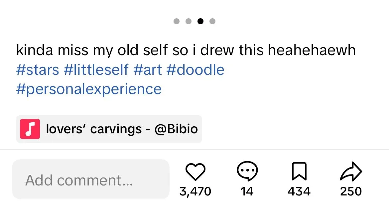Tap the red music note icon
Screen dimensions: 389x215
pos(30,129)
